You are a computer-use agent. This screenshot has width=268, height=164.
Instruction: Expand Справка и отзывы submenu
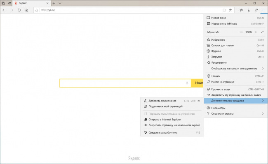point(235,113)
